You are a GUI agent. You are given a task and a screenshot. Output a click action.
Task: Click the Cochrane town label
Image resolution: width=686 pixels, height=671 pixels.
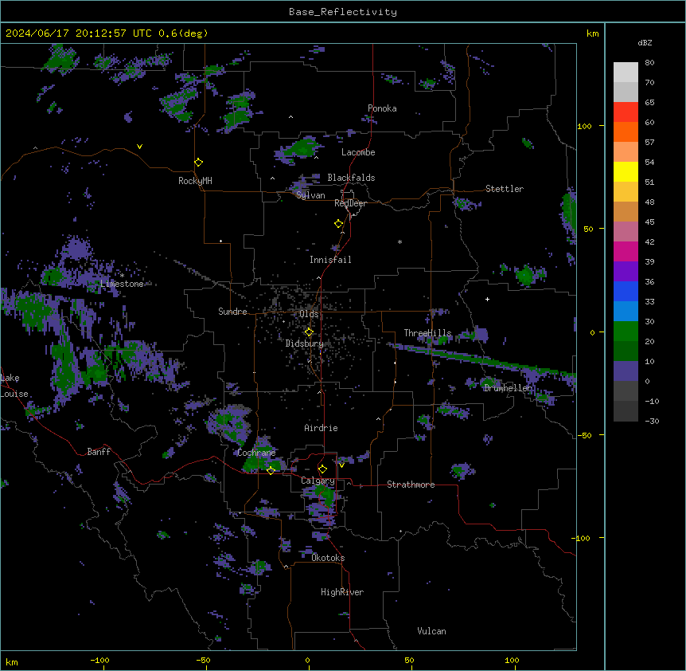(256, 453)
